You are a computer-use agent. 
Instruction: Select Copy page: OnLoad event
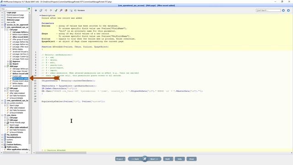(x=20, y=71)
